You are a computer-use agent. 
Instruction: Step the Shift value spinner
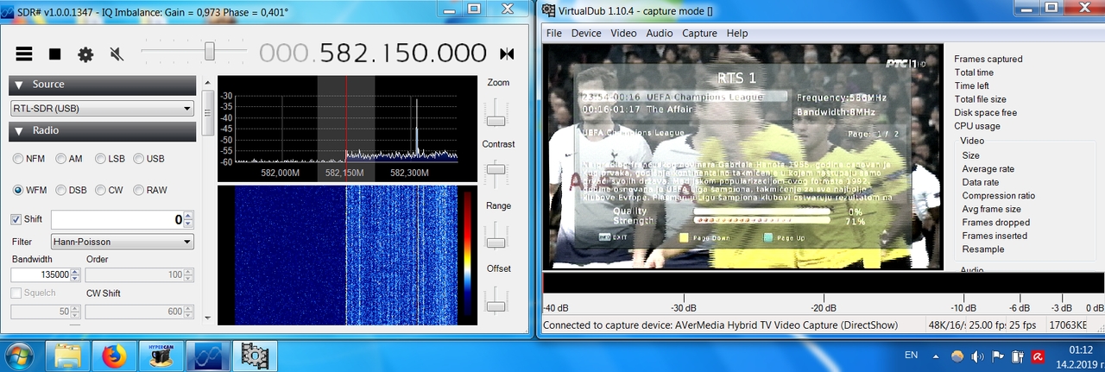[188, 219]
